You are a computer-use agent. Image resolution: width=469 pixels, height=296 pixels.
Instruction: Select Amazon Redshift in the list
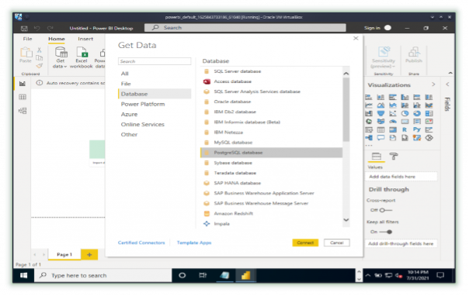click(271, 213)
